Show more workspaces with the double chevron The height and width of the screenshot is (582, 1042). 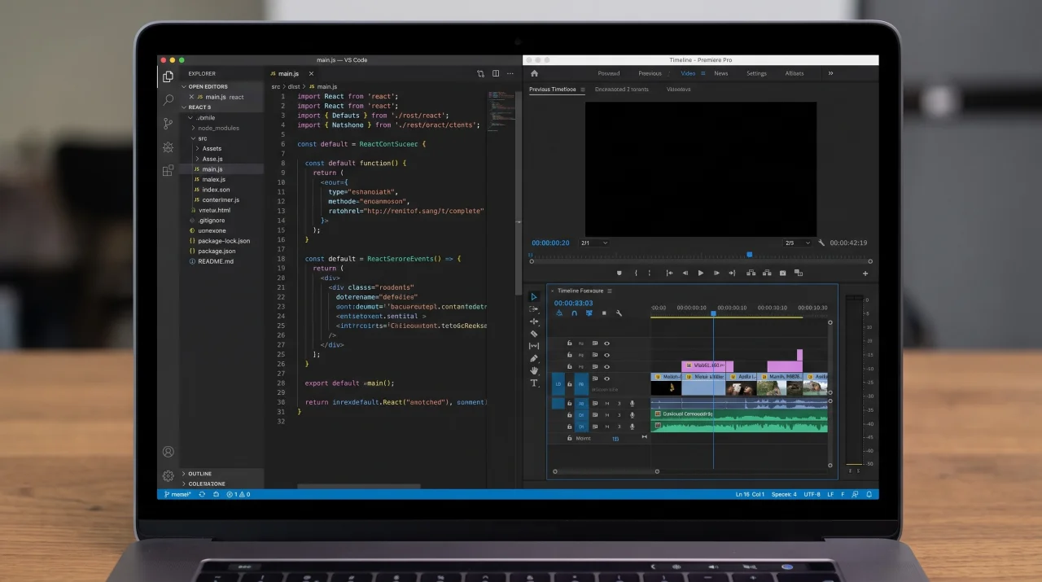(830, 73)
